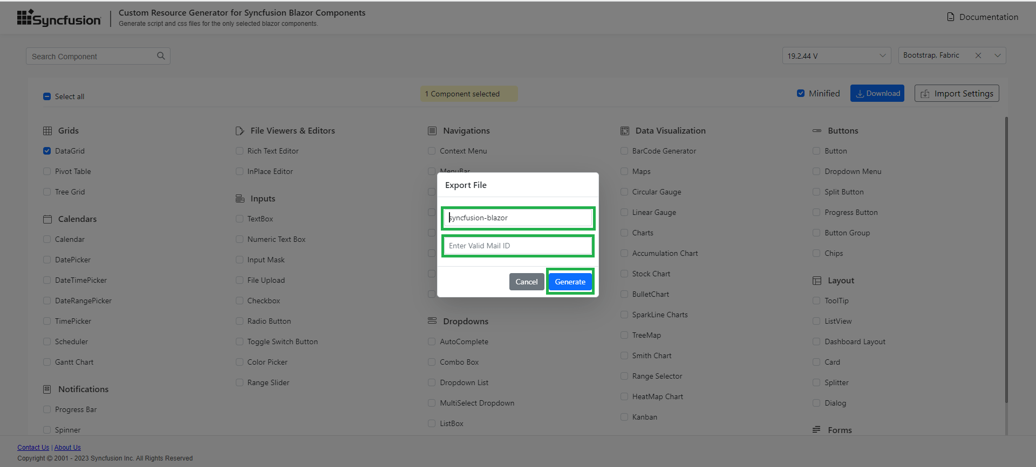Click the Documentation file icon
1036x467 pixels.
(x=951, y=17)
